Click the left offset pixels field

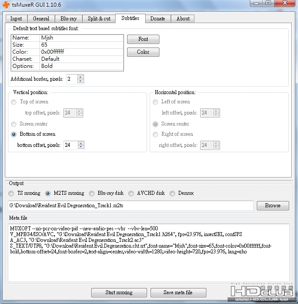[206, 113]
